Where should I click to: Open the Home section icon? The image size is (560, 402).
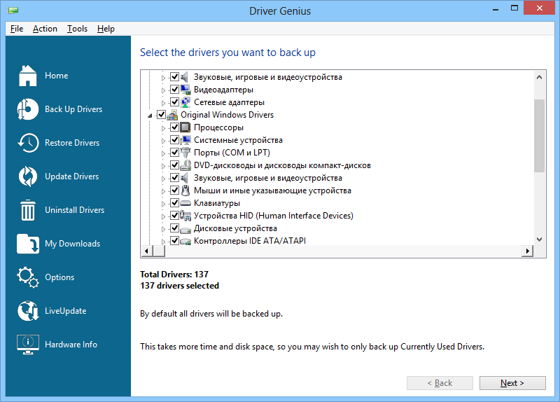(x=27, y=76)
